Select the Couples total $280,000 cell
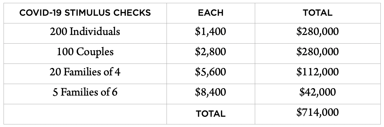 318,54
